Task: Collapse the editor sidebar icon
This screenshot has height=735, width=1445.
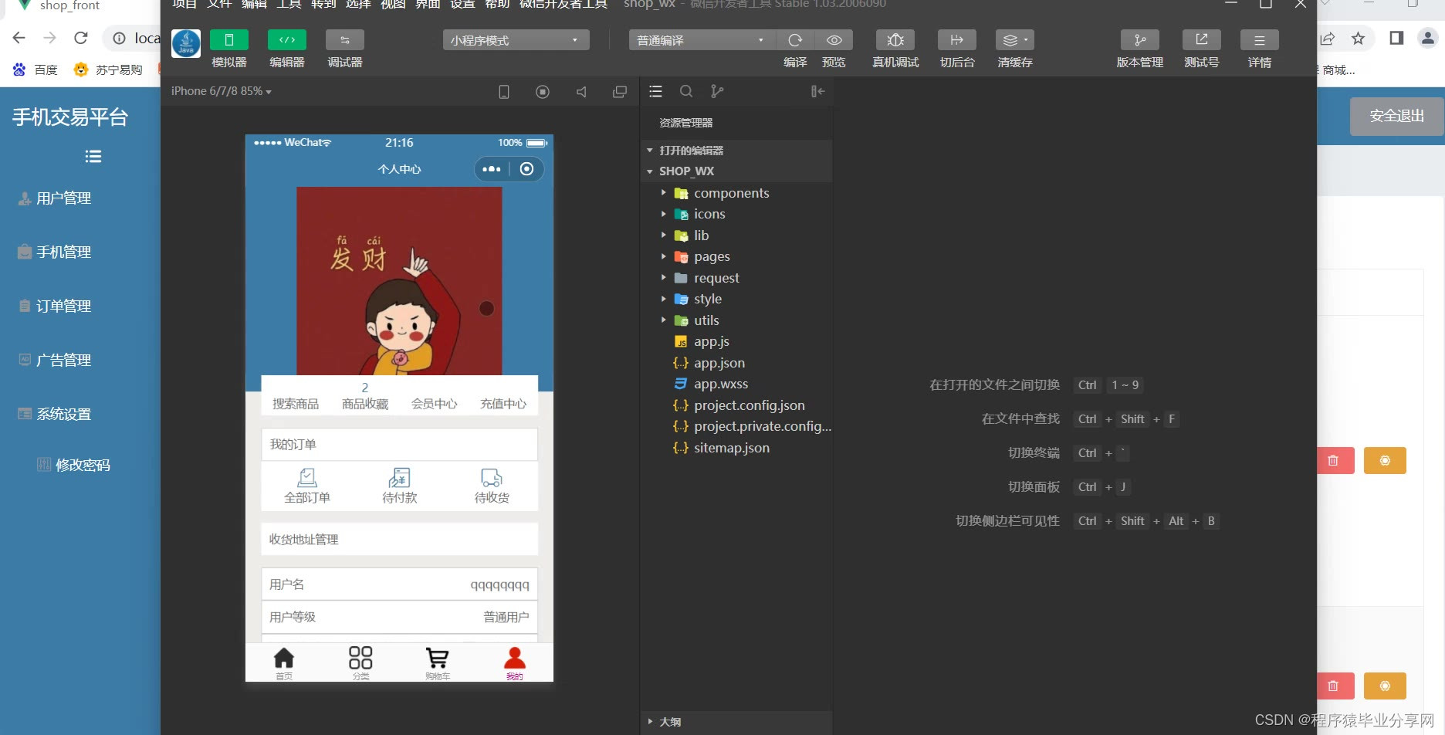Action: pyautogui.click(x=817, y=91)
